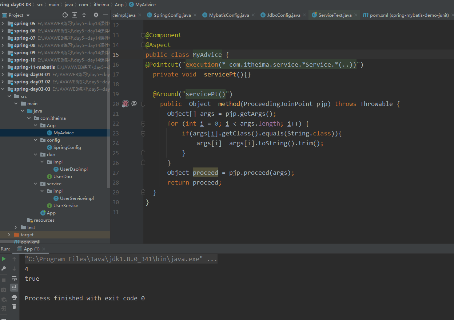
Task: Toggle code folding on line 15
Action: pyautogui.click(x=143, y=55)
